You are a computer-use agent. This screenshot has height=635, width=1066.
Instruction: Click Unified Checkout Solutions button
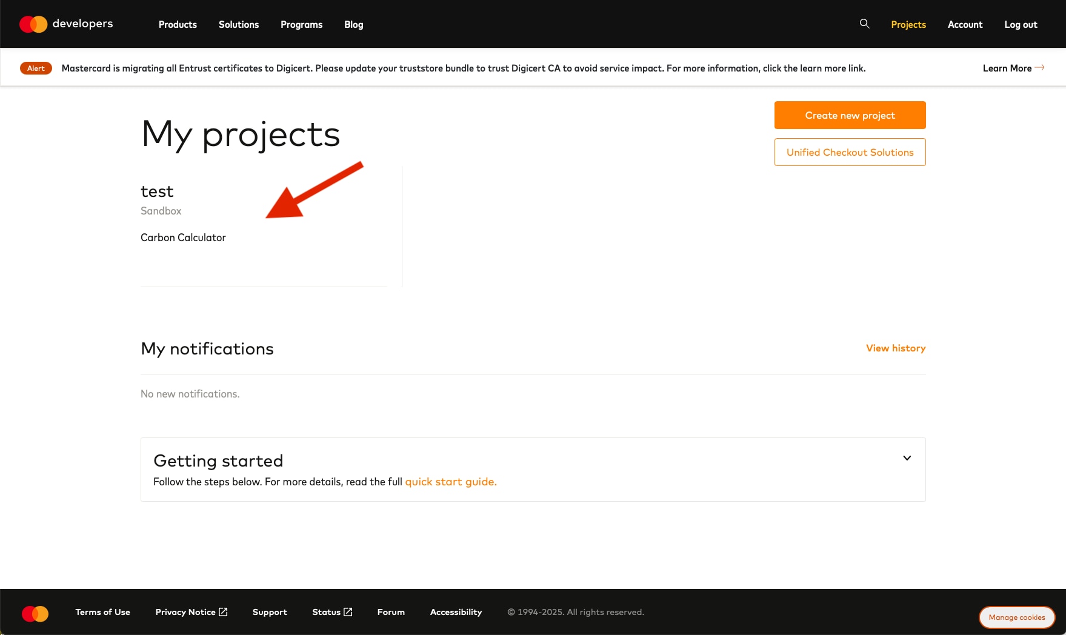[x=850, y=152]
